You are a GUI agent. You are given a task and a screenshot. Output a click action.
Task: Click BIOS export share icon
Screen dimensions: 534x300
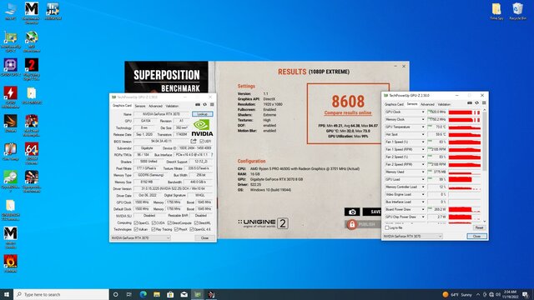click(194, 141)
